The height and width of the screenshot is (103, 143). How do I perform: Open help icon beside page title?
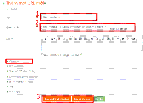coord(45,3)
